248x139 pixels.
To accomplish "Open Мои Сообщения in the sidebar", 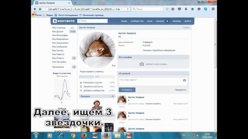I will click(60, 47).
